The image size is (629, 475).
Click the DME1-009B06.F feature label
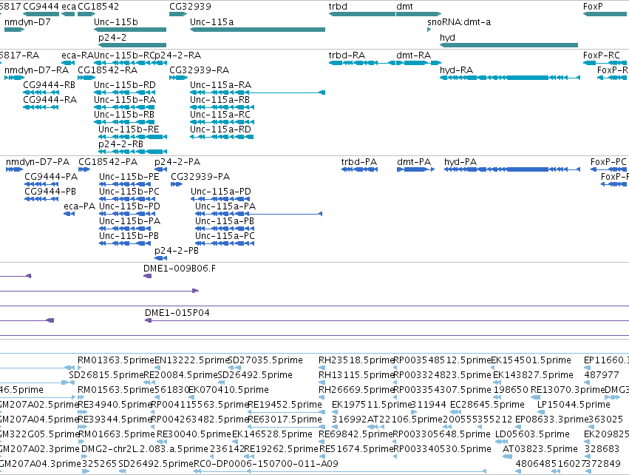point(180,269)
